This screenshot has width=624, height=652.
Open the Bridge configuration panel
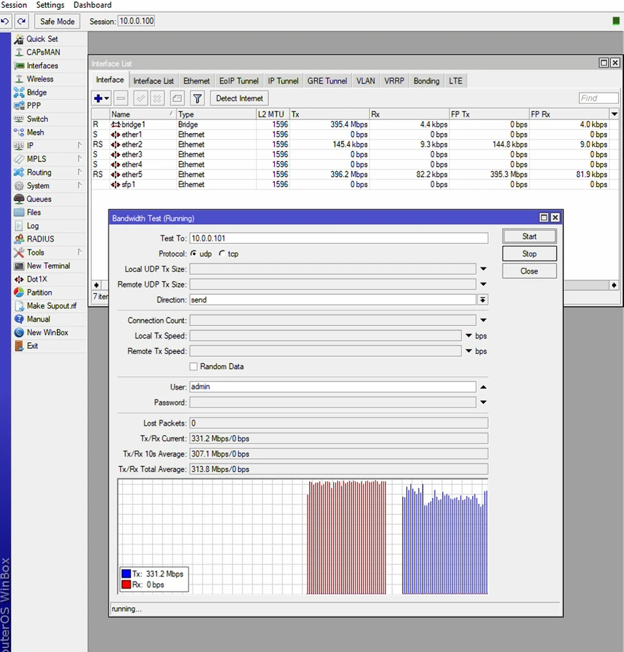coord(37,92)
